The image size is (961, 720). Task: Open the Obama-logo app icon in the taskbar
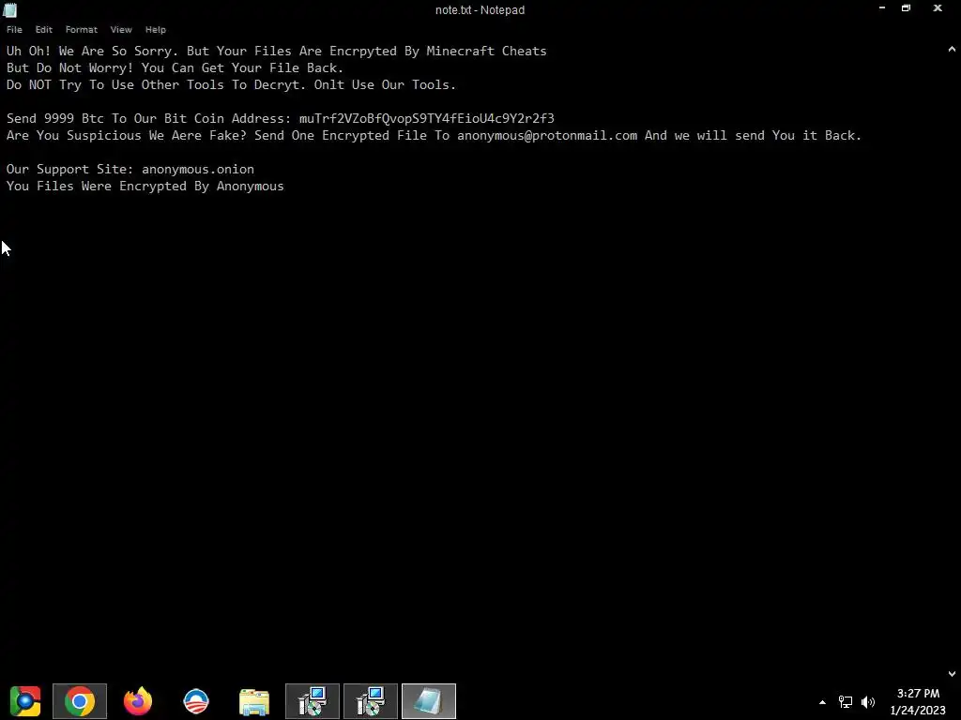click(196, 701)
